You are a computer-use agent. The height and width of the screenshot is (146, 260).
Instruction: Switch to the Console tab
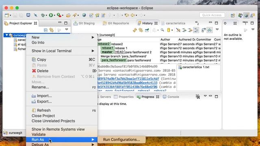[171, 97]
